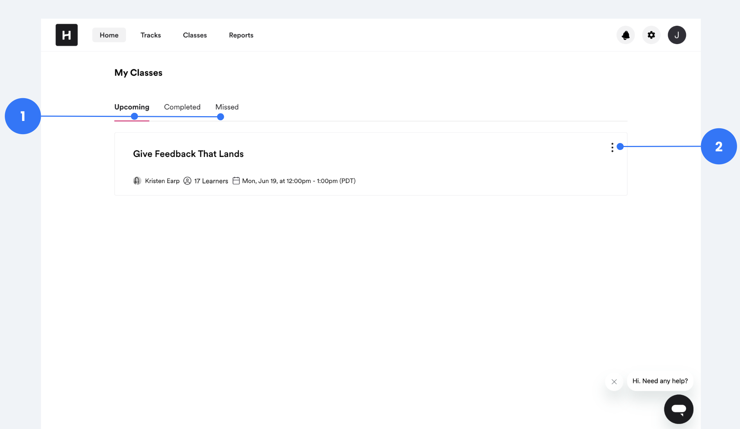Select the Upcoming tab
The image size is (740, 429).
click(x=132, y=107)
